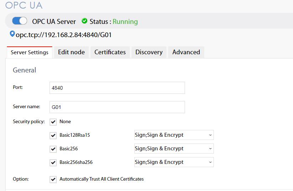Click the Server name input field
The width and height of the screenshot is (293, 191).
click(117, 107)
